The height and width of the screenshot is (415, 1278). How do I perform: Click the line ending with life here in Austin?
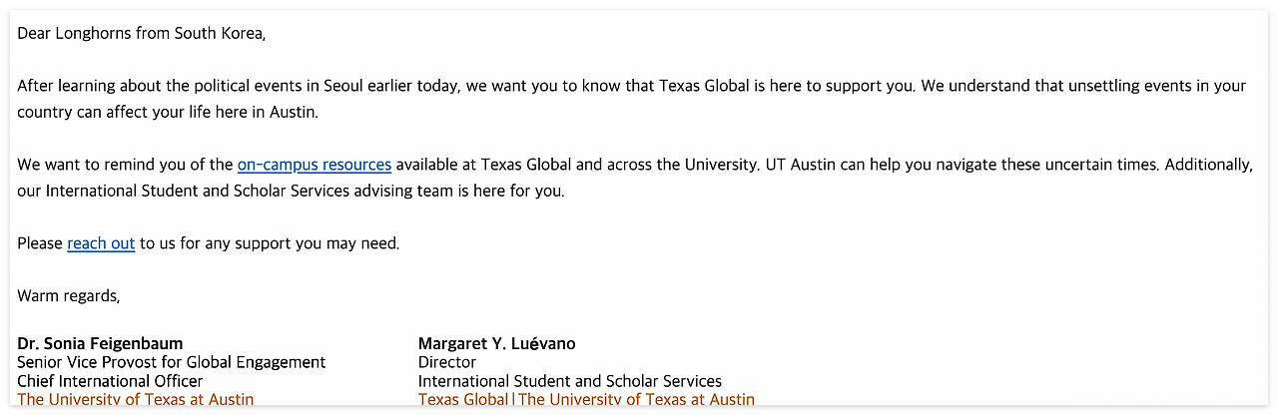tap(168, 113)
